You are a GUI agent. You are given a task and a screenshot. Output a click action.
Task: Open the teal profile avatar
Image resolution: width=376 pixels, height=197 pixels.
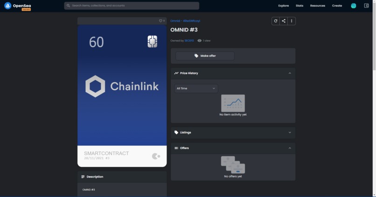coord(354,6)
